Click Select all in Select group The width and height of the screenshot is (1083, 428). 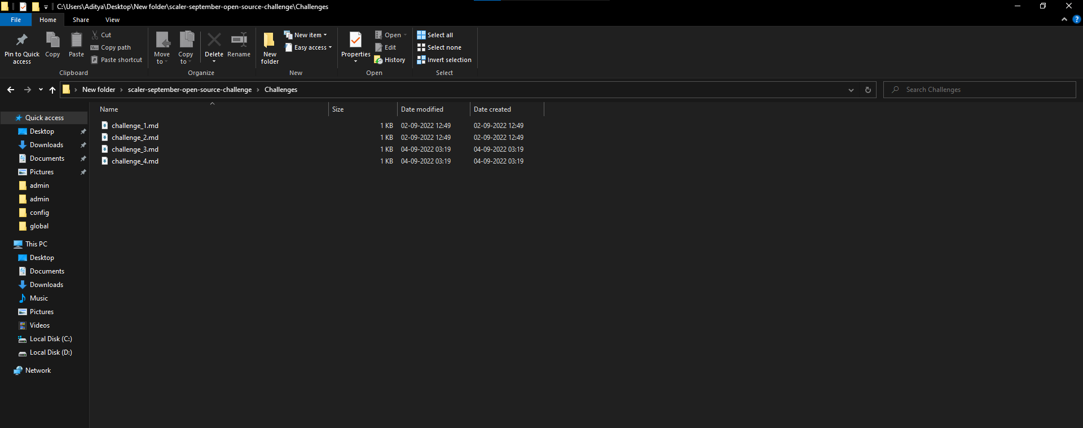click(x=435, y=35)
